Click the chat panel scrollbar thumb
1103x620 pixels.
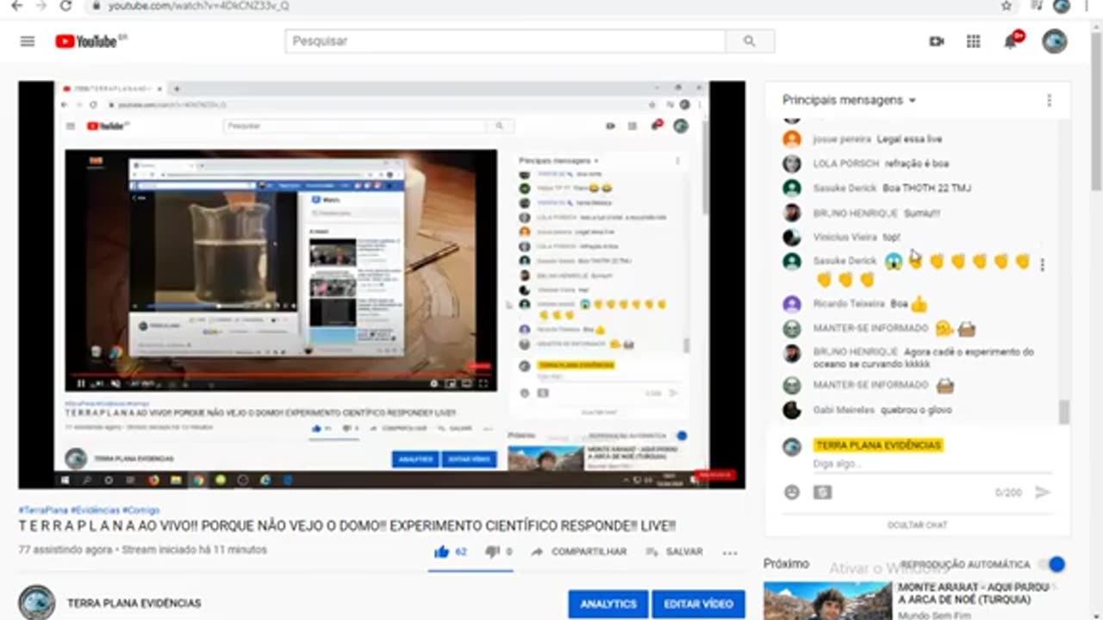click(1064, 412)
